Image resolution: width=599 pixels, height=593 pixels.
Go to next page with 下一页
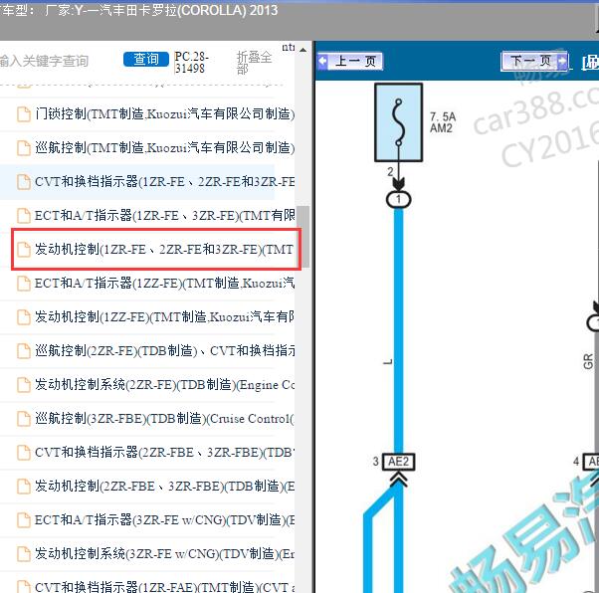click(535, 61)
